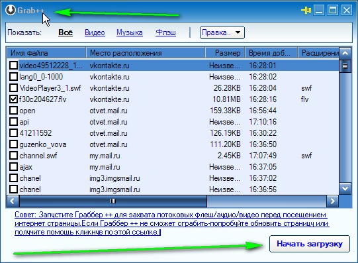Viewport: 358px width, 263px height.
Task: Click location my.mail.ru in ajax row
Action: [105, 167]
